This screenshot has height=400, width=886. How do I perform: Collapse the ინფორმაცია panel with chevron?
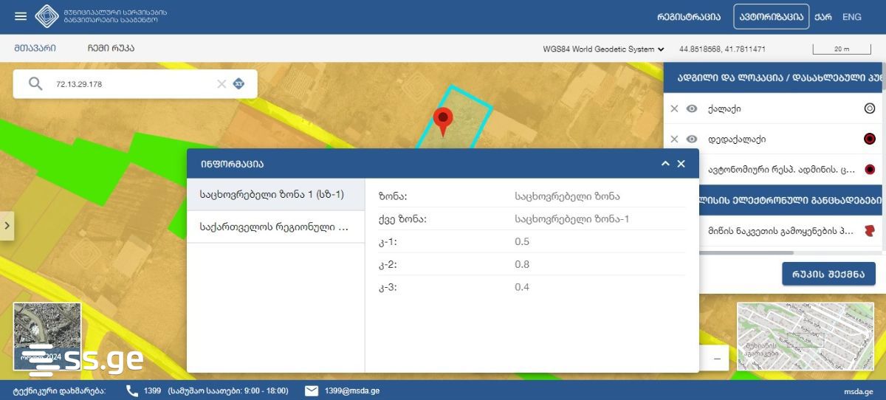point(665,164)
